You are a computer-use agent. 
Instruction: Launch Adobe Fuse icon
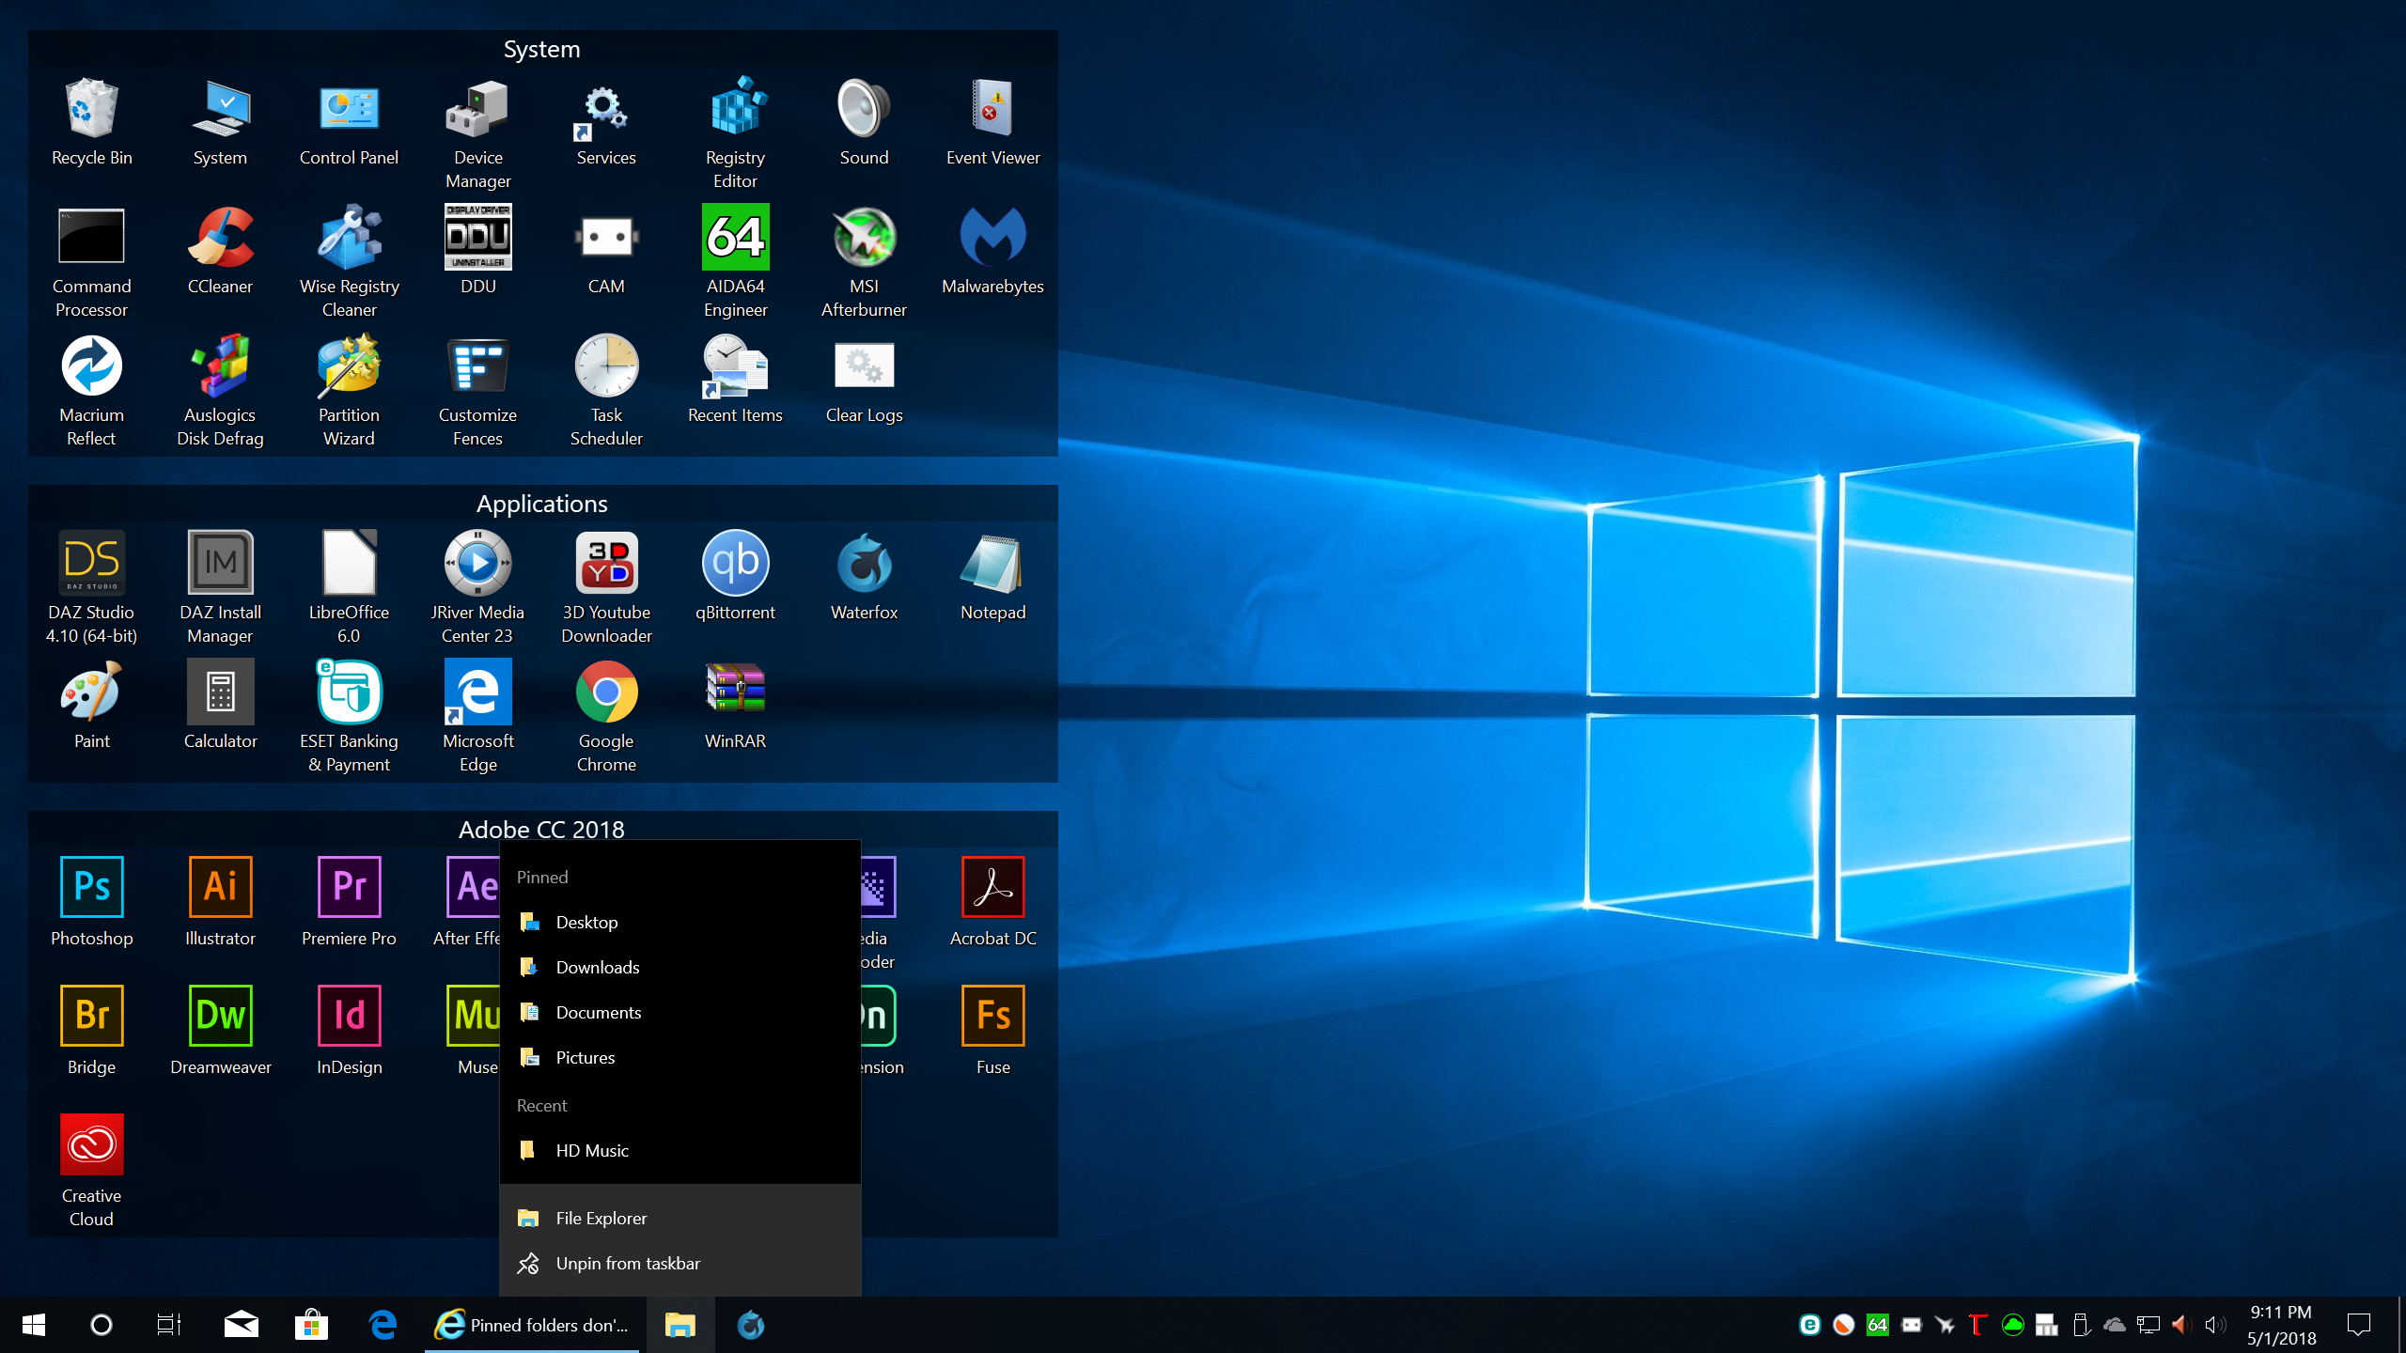pyautogui.click(x=992, y=1032)
